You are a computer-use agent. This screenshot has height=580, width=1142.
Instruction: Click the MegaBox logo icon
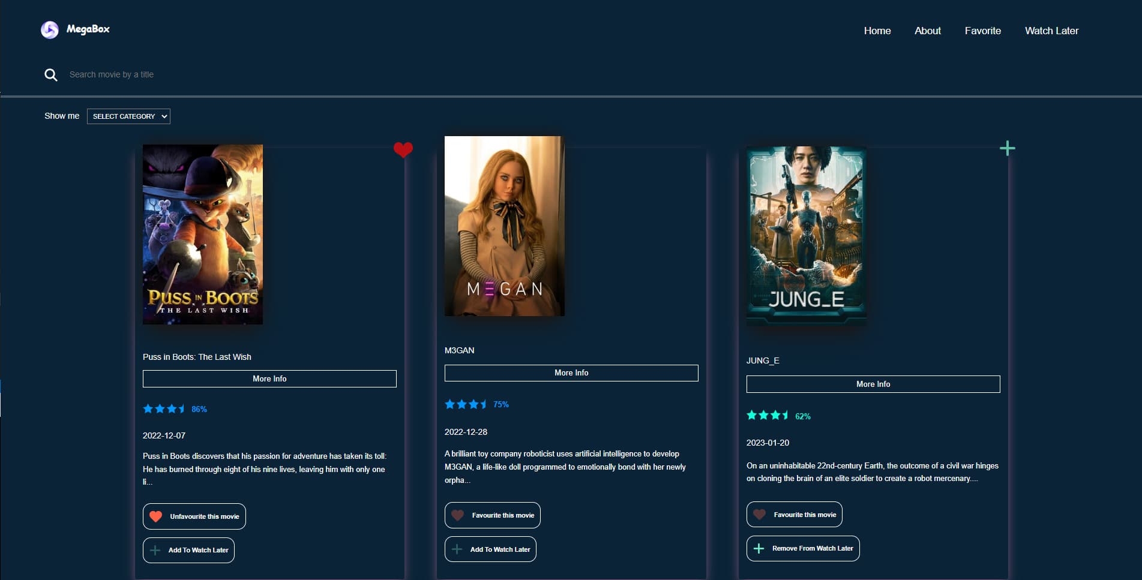(x=50, y=29)
